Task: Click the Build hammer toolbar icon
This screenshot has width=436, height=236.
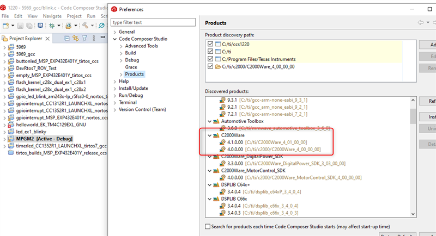Action: (x=85, y=26)
